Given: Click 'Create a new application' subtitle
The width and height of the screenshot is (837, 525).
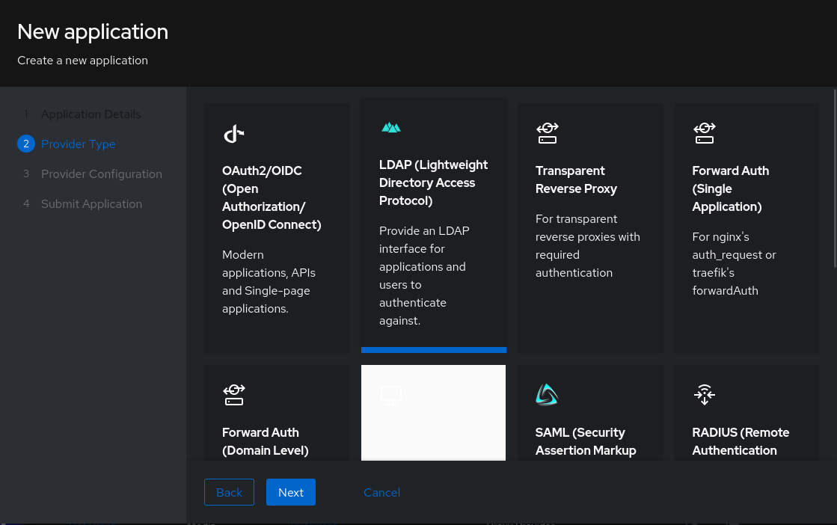Looking at the screenshot, I should 82,61.
